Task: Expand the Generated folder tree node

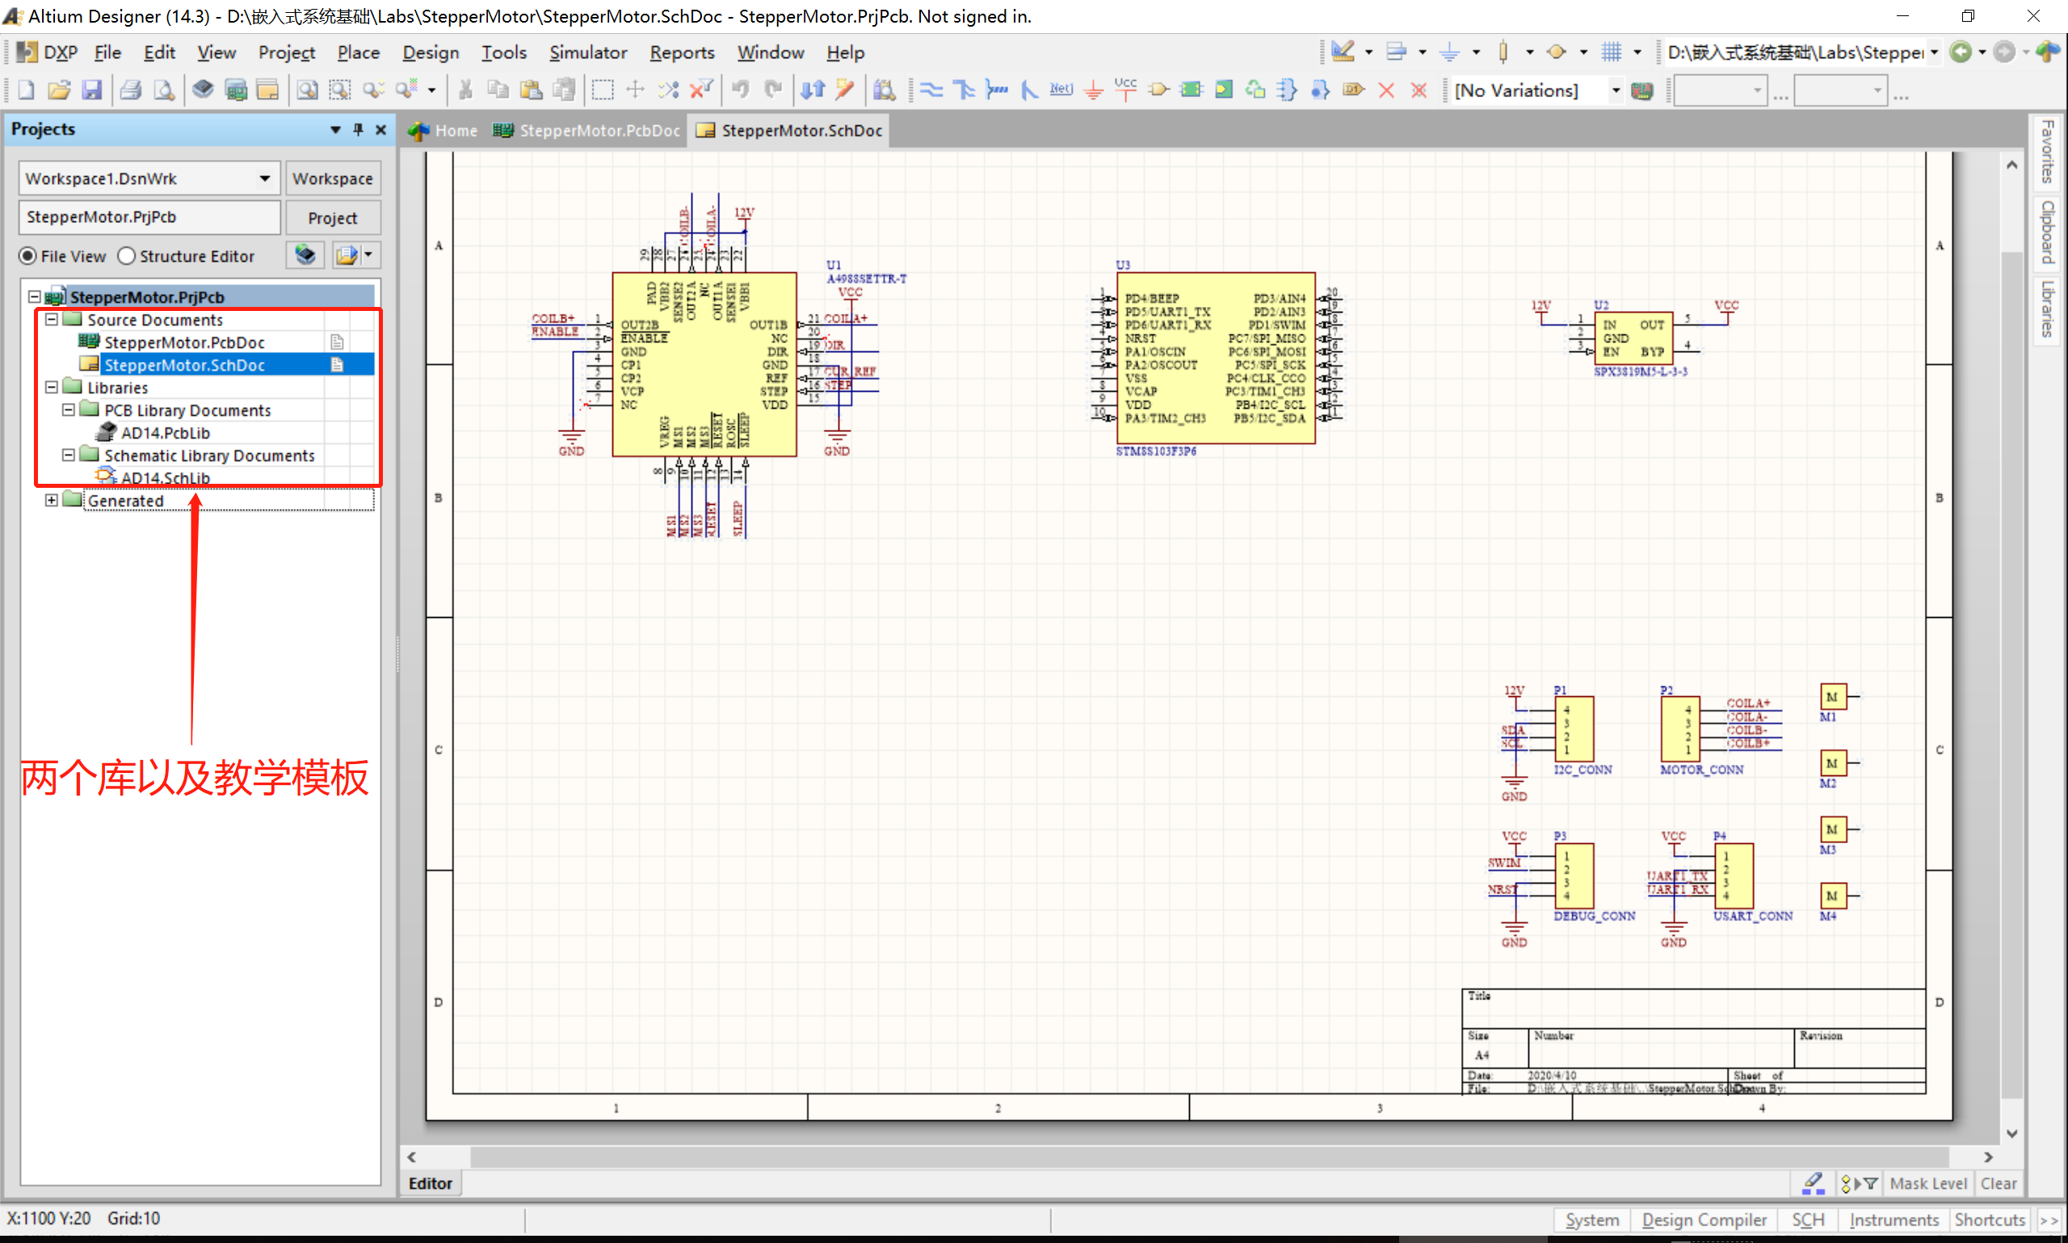Action: 52,500
